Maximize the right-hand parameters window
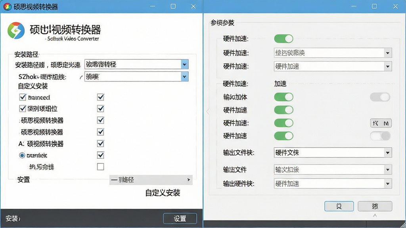The width and height of the screenshot is (406, 228). coord(374,6)
